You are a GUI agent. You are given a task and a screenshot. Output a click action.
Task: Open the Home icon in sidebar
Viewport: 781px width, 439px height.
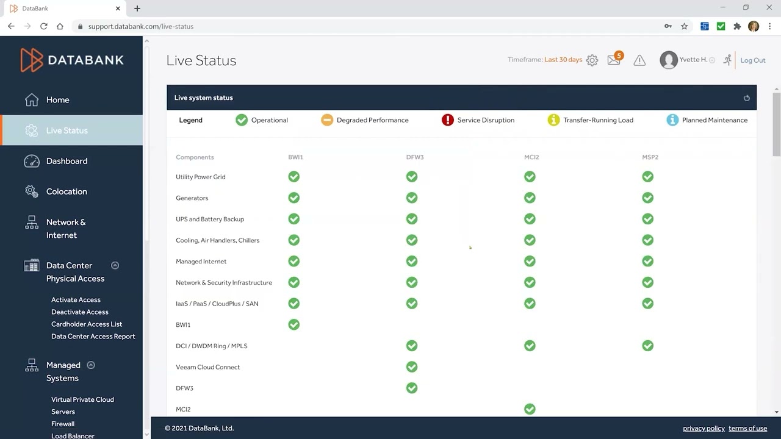pos(32,100)
